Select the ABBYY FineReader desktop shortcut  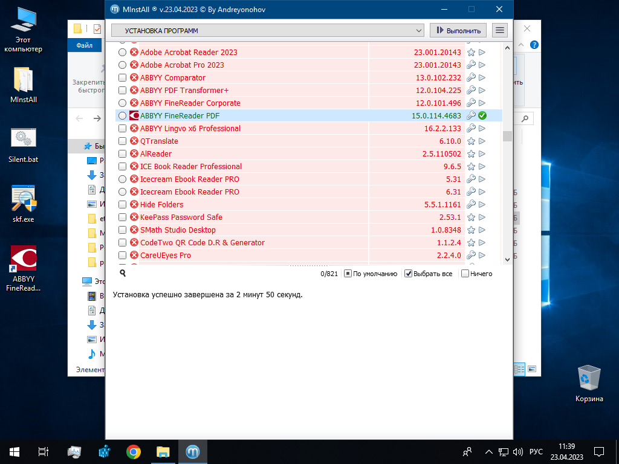click(x=24, y=268)
